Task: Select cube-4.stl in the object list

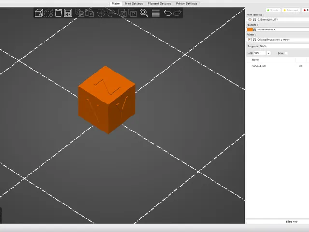Action: point(258,66)
